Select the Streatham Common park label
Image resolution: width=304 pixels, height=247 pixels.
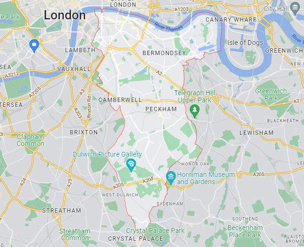pos(75,234)
